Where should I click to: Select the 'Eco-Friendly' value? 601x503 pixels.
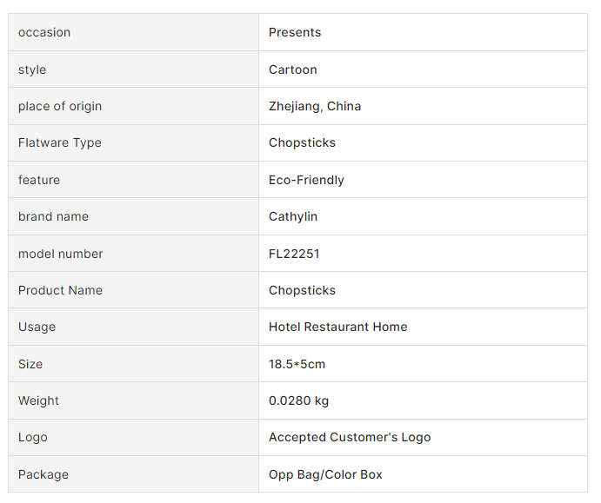tap(306, 180)
